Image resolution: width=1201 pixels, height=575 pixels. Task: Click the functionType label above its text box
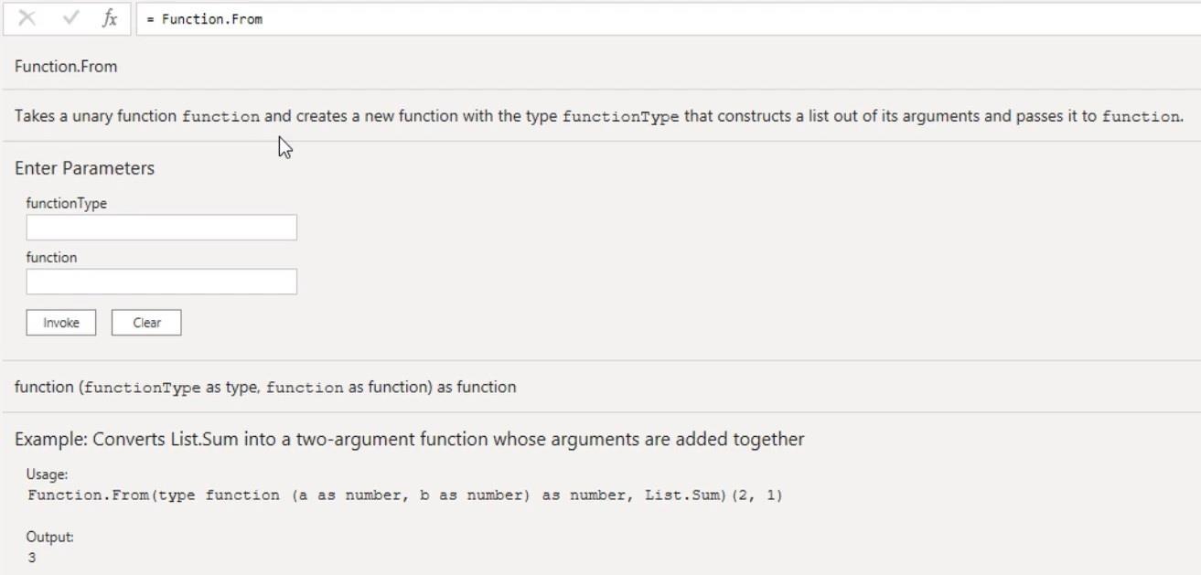click(x=67, y=204)
